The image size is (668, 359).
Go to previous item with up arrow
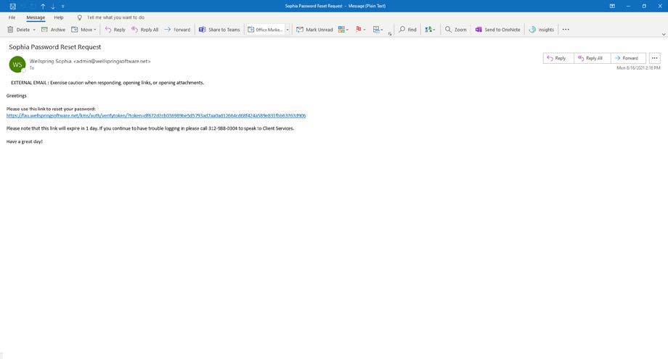point(43,6)
